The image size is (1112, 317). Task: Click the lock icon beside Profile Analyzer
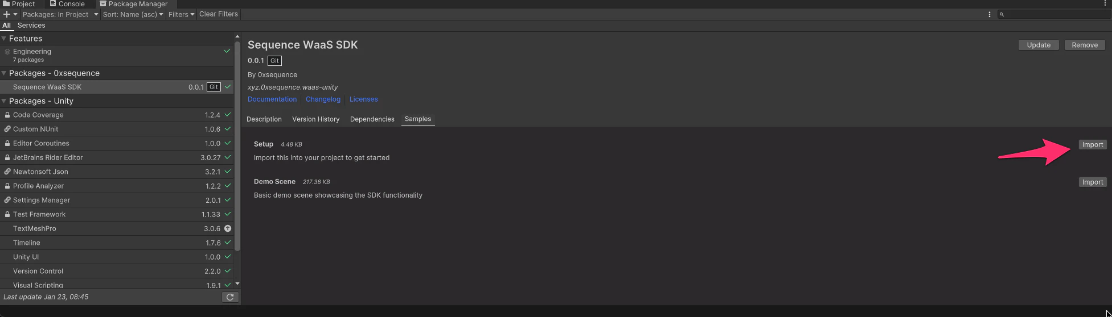7,186
